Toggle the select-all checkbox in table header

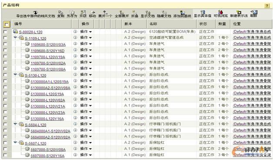[7, 24]
